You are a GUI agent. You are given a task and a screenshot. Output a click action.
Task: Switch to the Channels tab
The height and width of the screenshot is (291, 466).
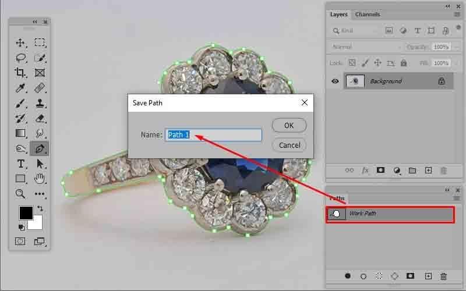point(368,14)
